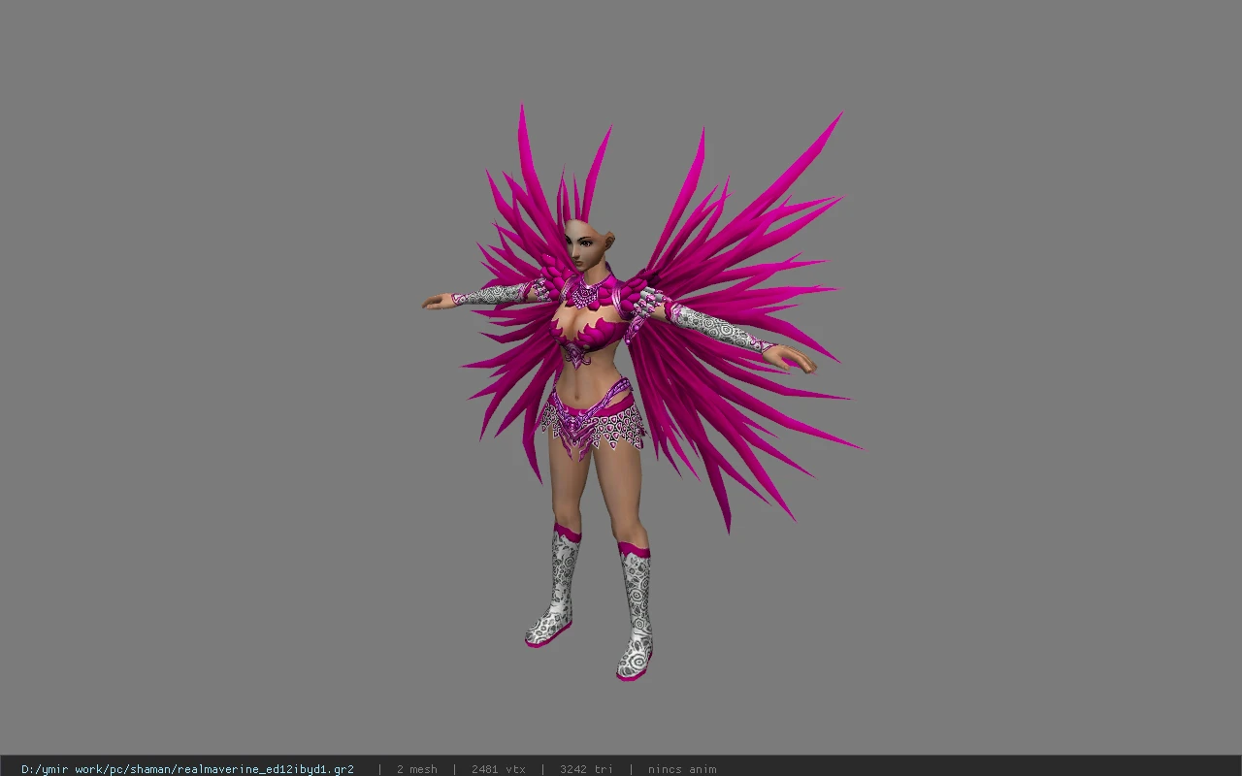Click the file path realmaverine_ed12ibyd1.gr2 in status bar
This screenshot has width=1242, height=776.
pyautogui.click(x=187, y=769)
